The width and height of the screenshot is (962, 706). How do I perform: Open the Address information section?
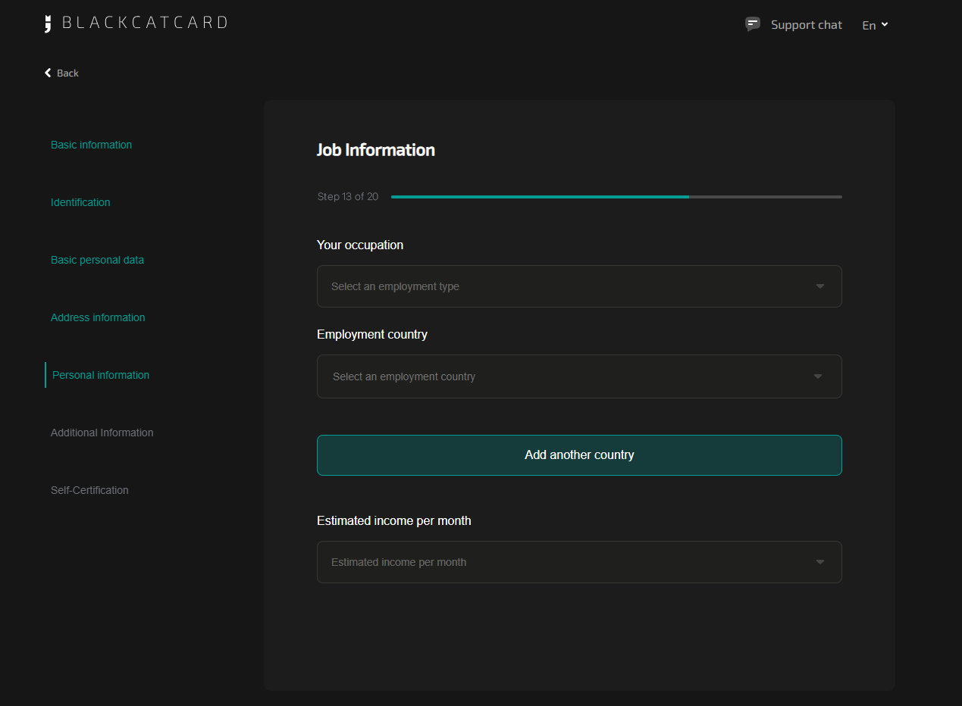click(98, 317)
